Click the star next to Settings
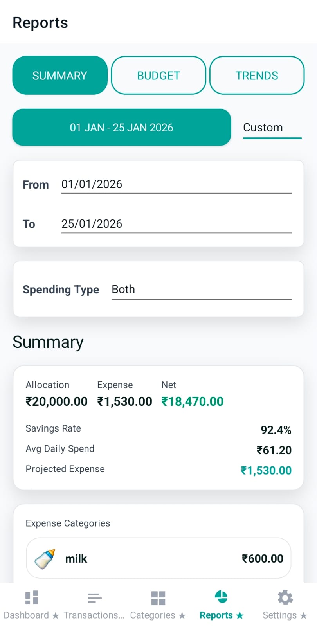317x626 pixels. coord(304,615)
